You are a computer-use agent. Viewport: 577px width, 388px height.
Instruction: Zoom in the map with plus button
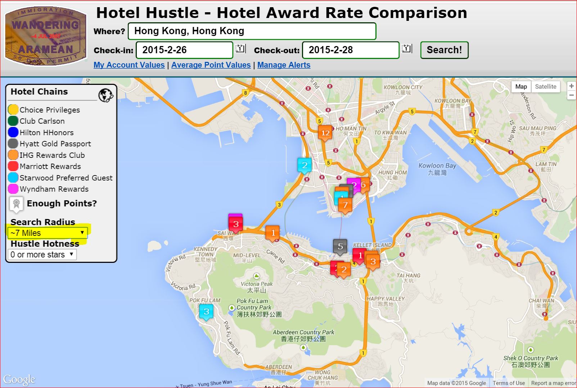tap(571, 86)
